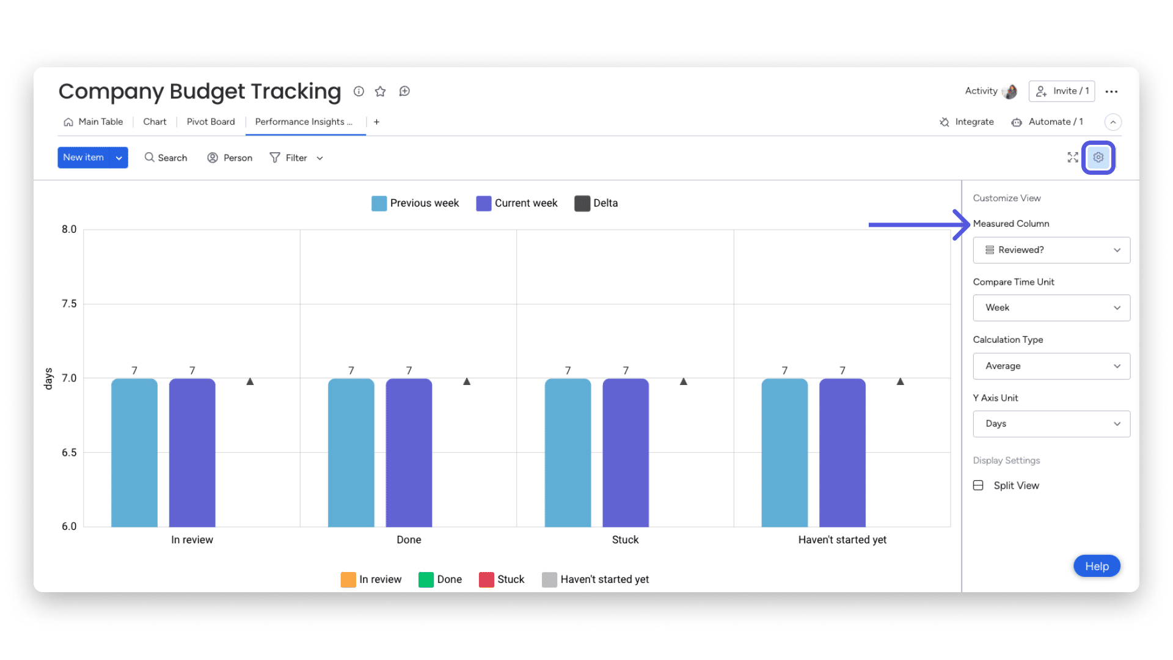
Task: Toggle Previous week legend swatch
Action: (x=379, y=204)
